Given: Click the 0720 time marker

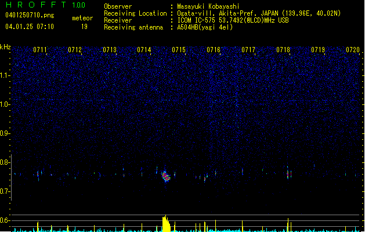Looking at the screenshot, I should click(353, 50).
